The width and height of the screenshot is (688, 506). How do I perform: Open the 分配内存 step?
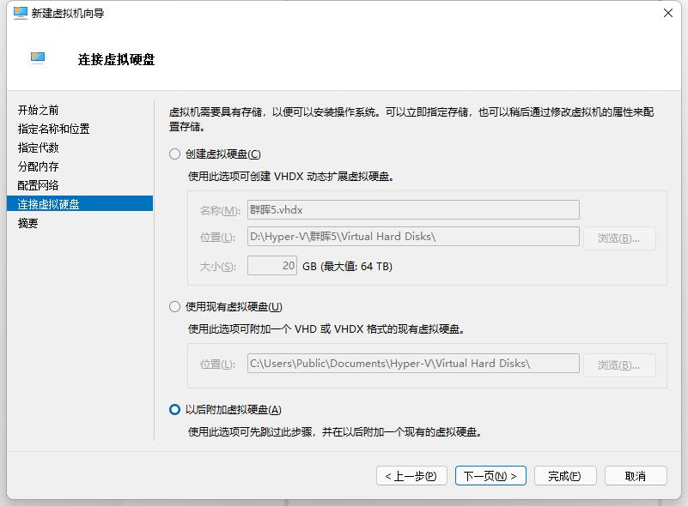click(x=37, y=166)
